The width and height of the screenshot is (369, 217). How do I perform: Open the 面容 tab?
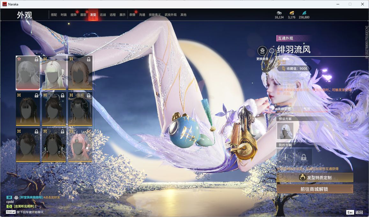(x=83, y=15)
